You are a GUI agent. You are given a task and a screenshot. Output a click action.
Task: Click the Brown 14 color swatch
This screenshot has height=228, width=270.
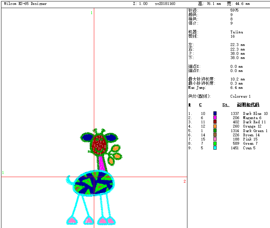click(x=215, y=135)
